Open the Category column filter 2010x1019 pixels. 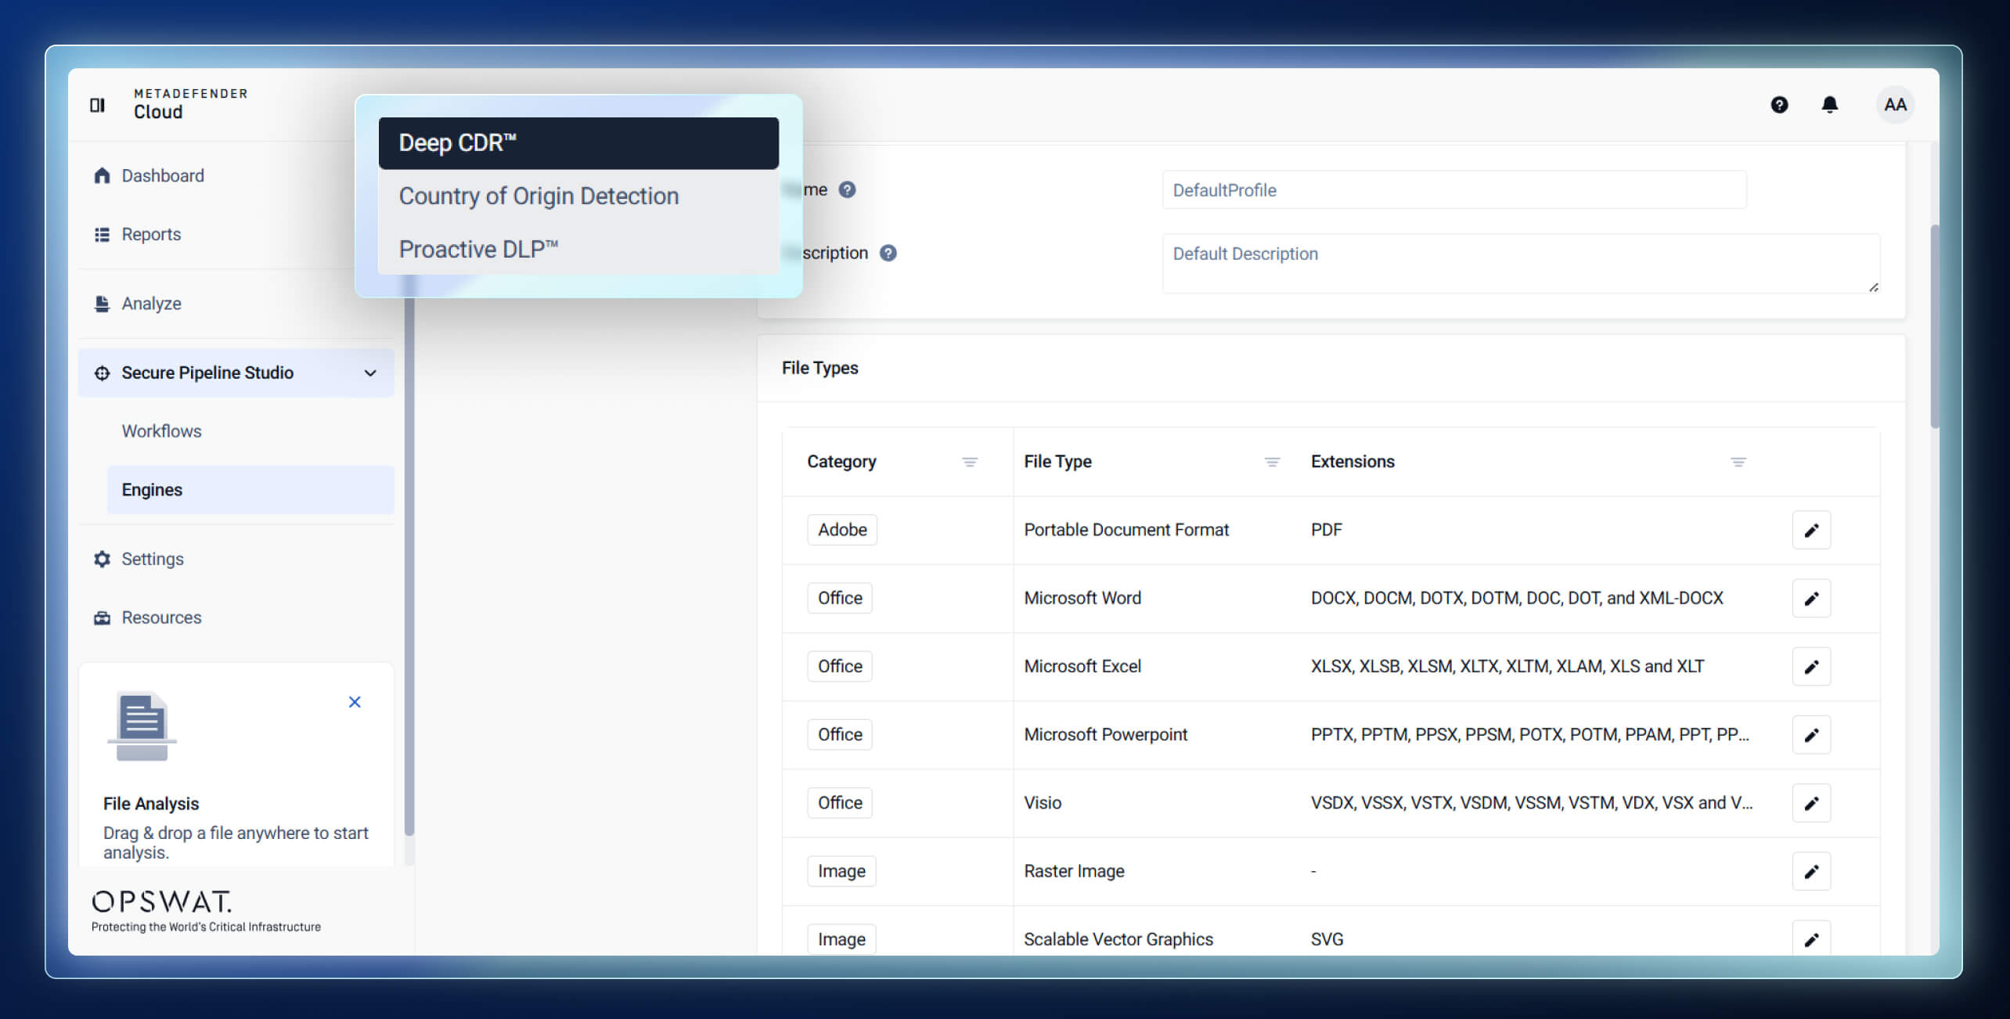point(969,462)
